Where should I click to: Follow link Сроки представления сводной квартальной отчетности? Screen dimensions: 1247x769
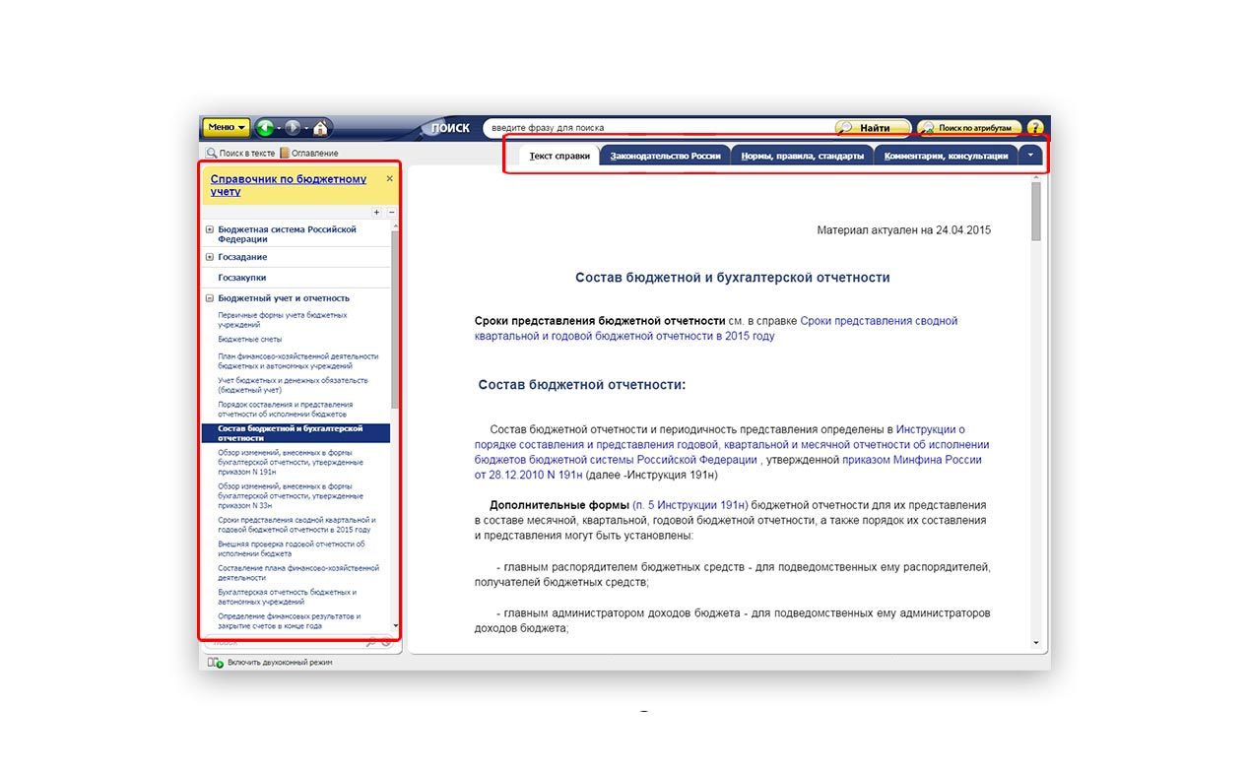(715, 328)
